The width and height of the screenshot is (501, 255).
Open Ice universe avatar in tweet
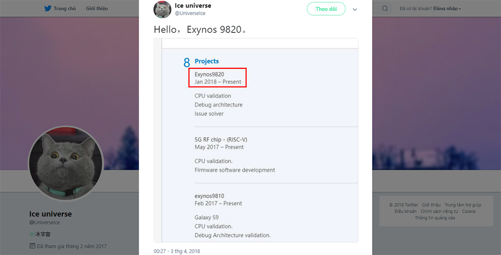pos(162,9)
